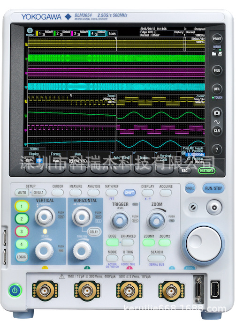This screenshot has height=321, width=236.
Task: Tap the Format Main soft menu item
Action: point(56,157)
